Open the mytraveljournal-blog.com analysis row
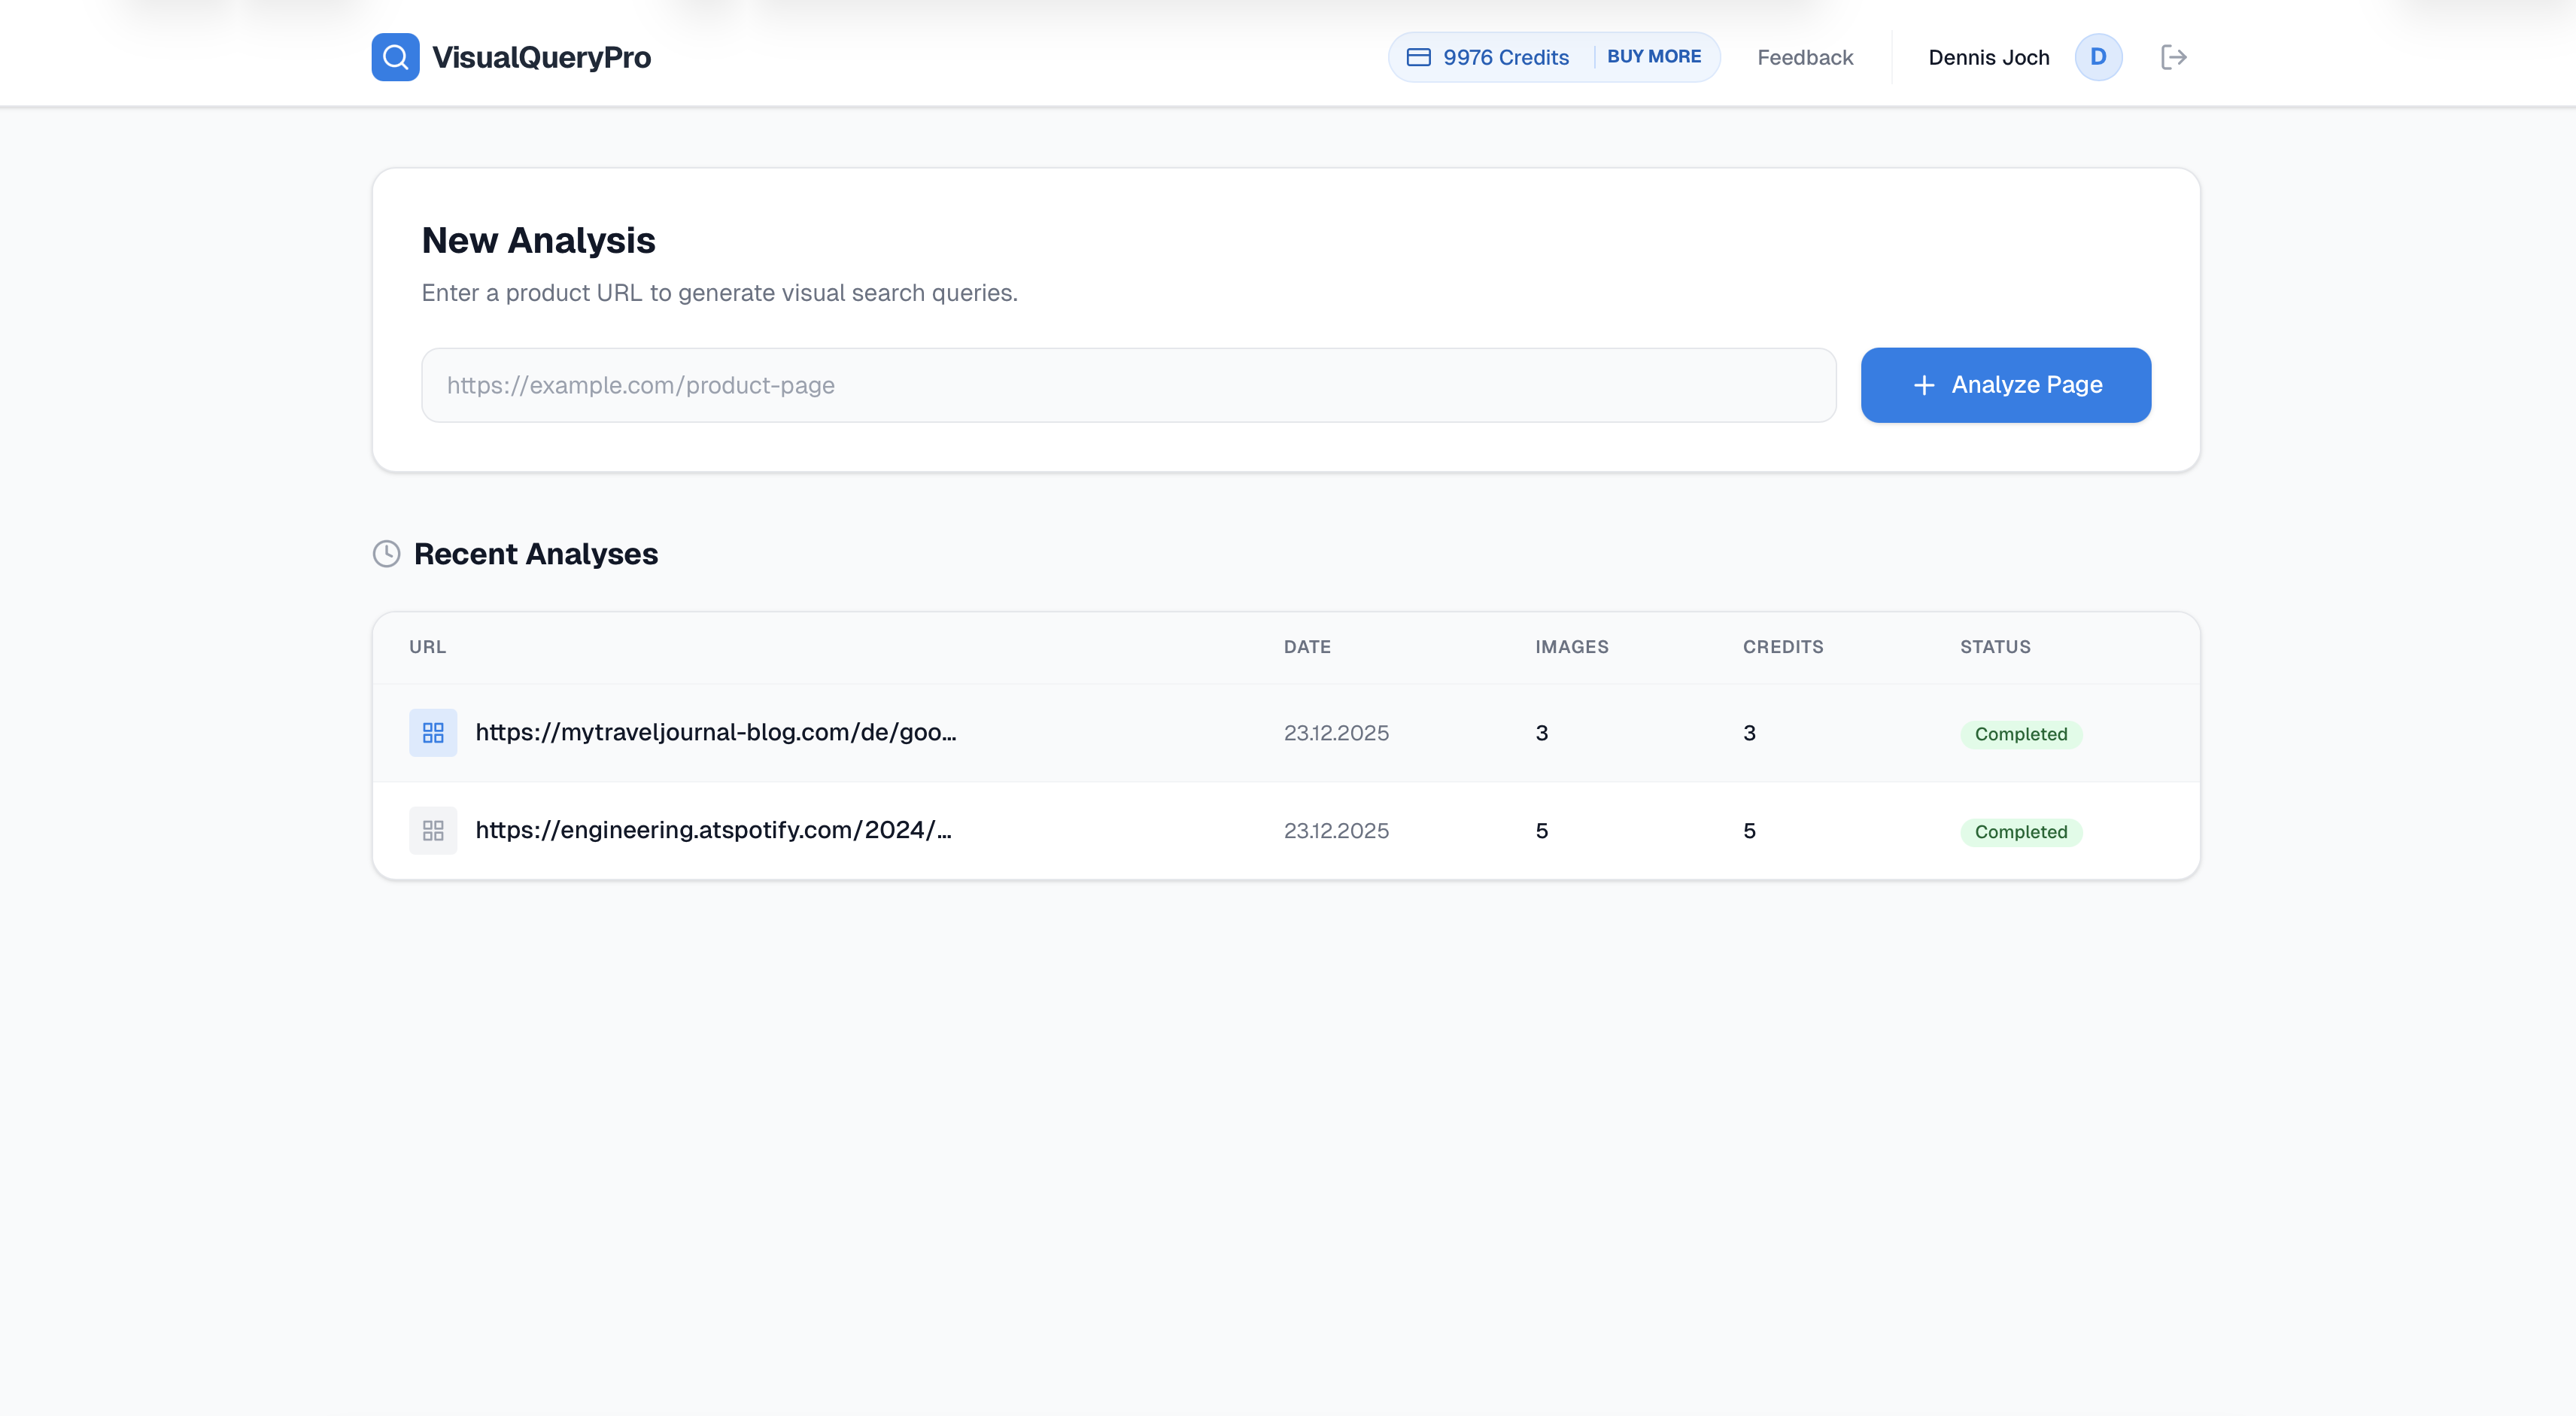2576x1416 pixels. pos(715,732)
